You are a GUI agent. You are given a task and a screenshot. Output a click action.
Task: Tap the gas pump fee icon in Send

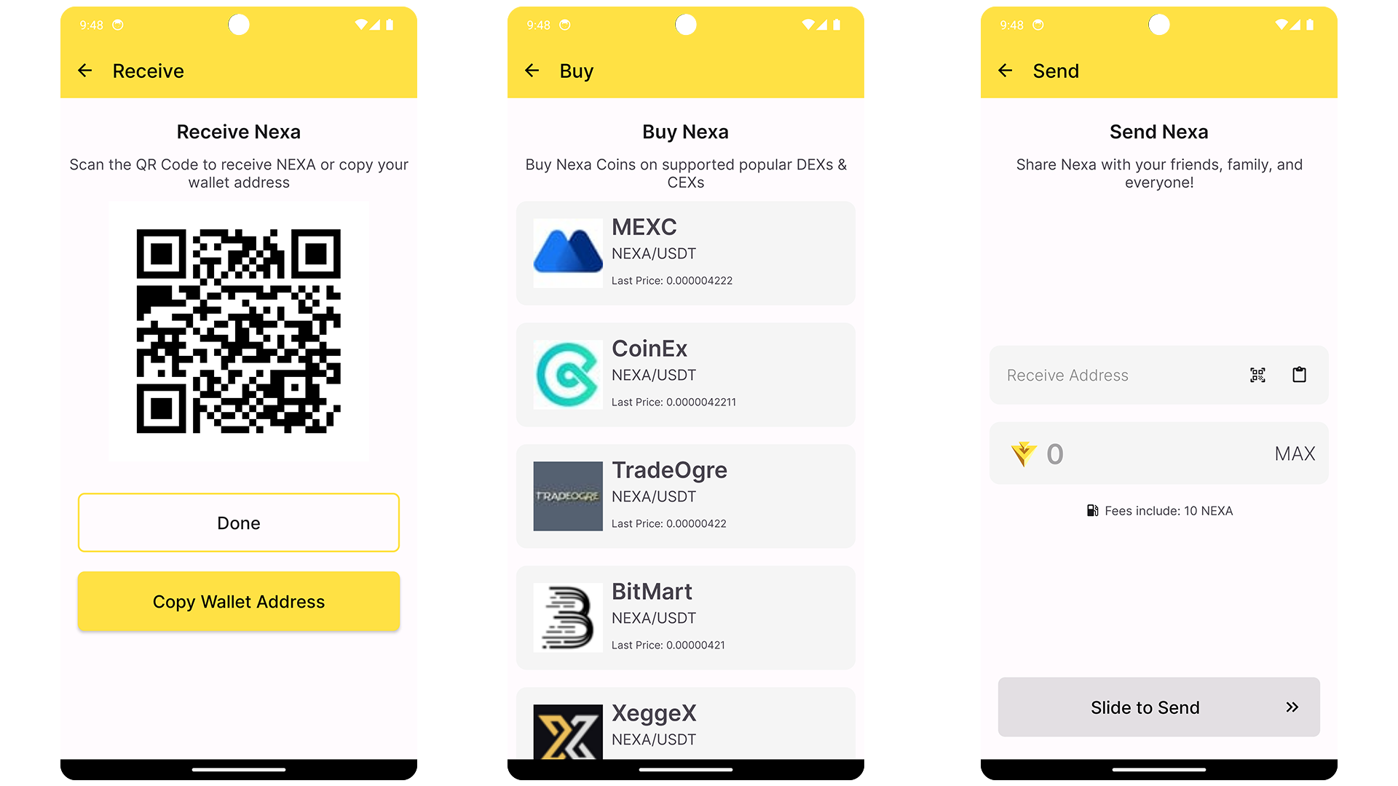click(1090, 511)
